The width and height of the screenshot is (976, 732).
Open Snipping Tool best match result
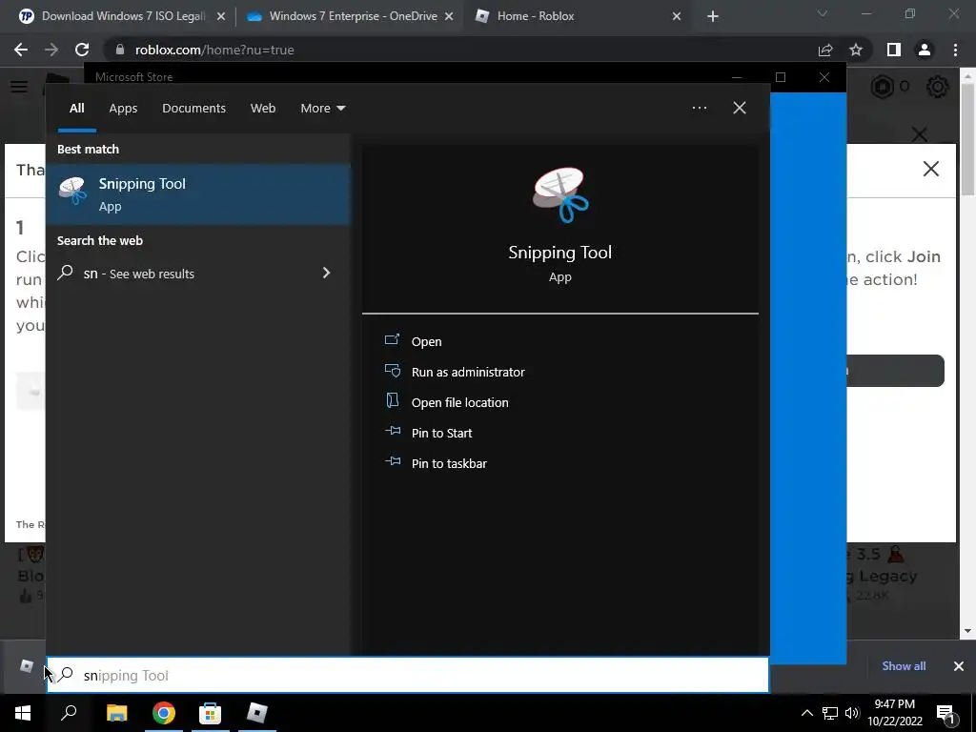(198, 194)
